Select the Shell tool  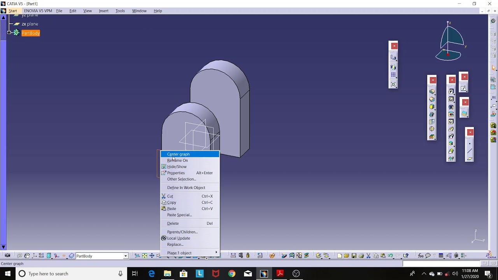[432, 114]
